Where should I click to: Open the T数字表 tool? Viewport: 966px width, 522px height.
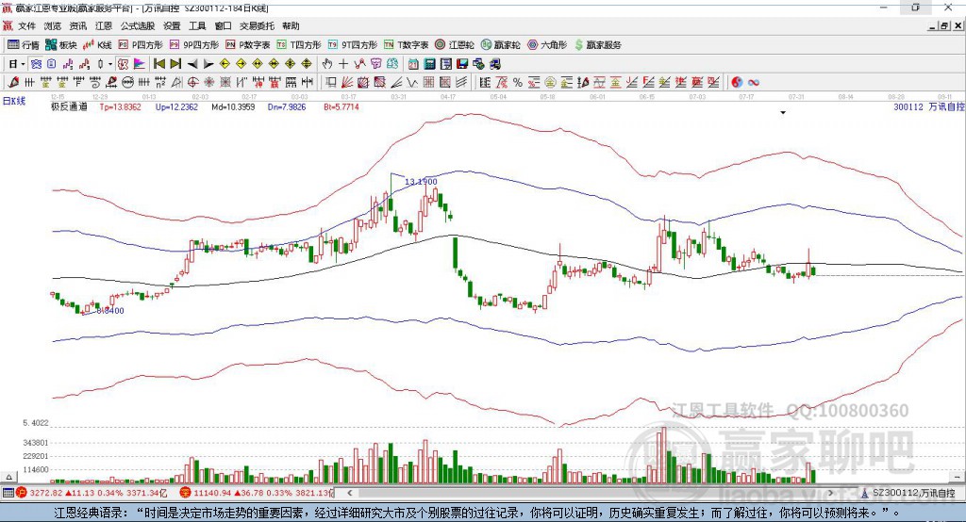[x=406, y=45]
